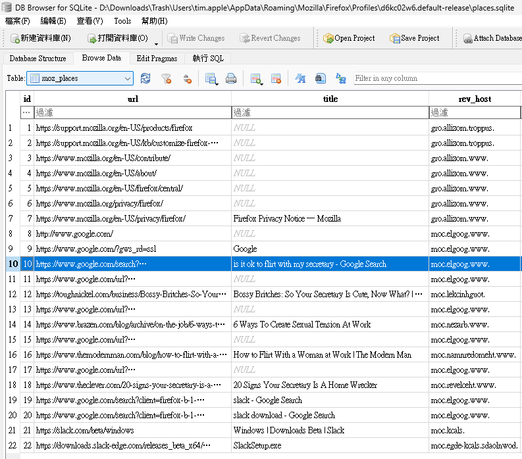522x459 pixels.
Task: Switch to Database Structure tab
Action: pos(38,59)
